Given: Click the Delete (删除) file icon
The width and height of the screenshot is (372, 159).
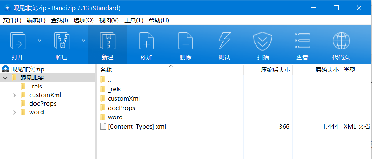Looking at the screenshot, I should pyautogui.click(x=185, y=41).
